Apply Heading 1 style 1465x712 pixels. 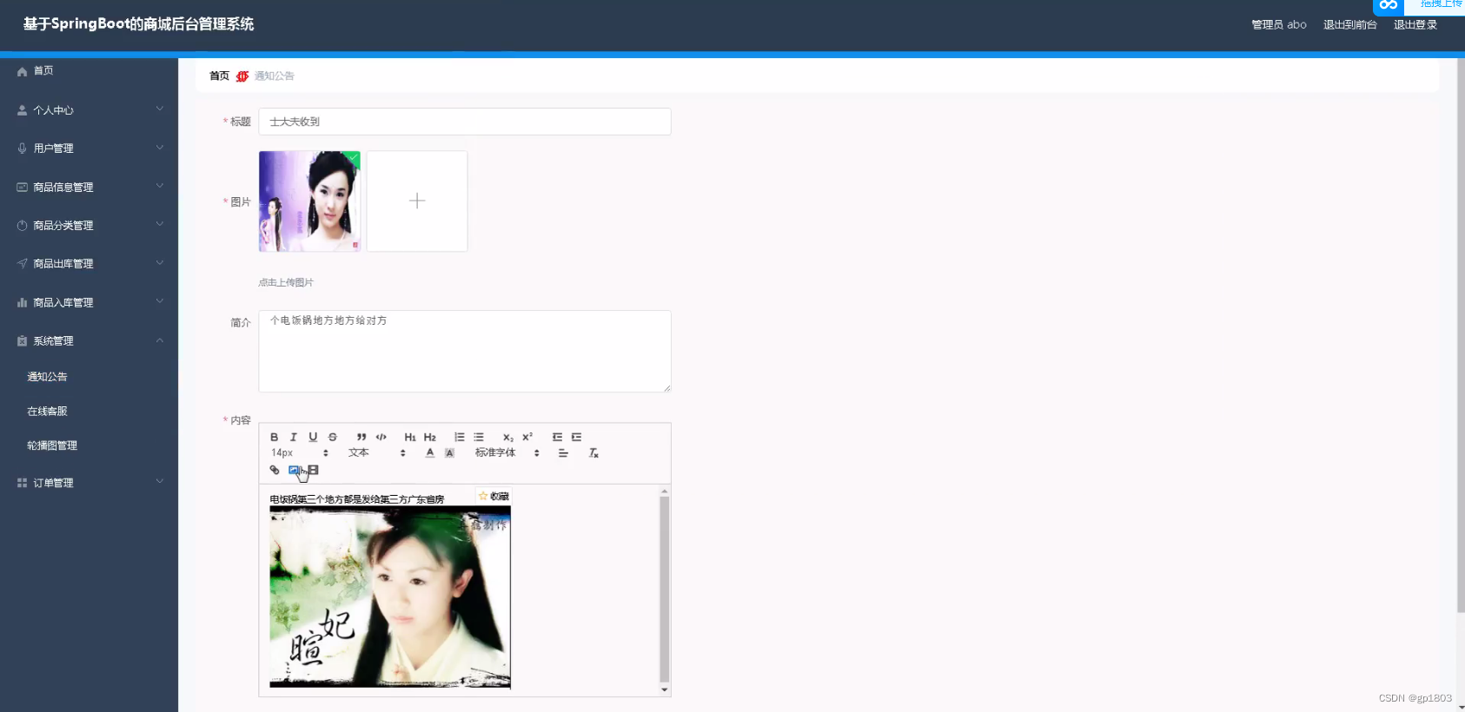[410, 438]
